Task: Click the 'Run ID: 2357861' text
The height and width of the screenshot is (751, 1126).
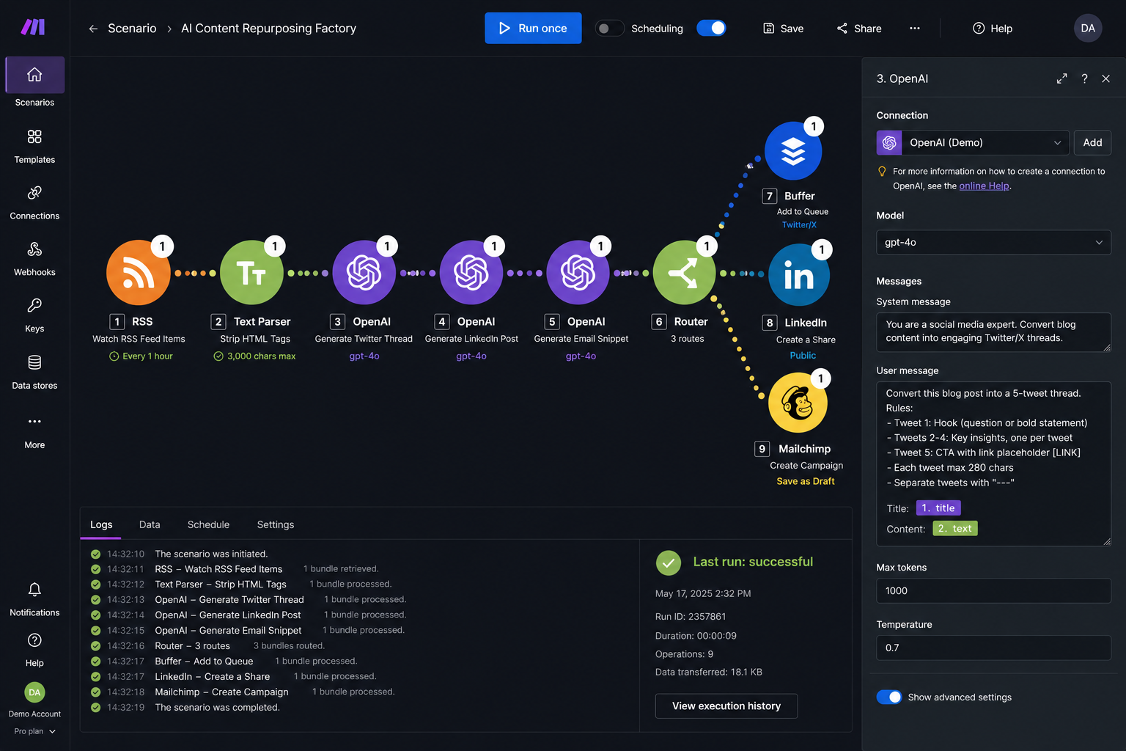Action: (691, 617)
